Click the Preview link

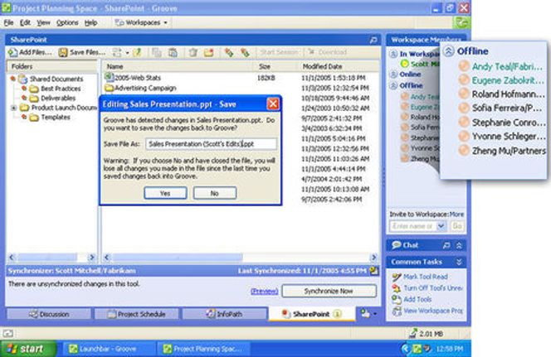coord(264,292)
